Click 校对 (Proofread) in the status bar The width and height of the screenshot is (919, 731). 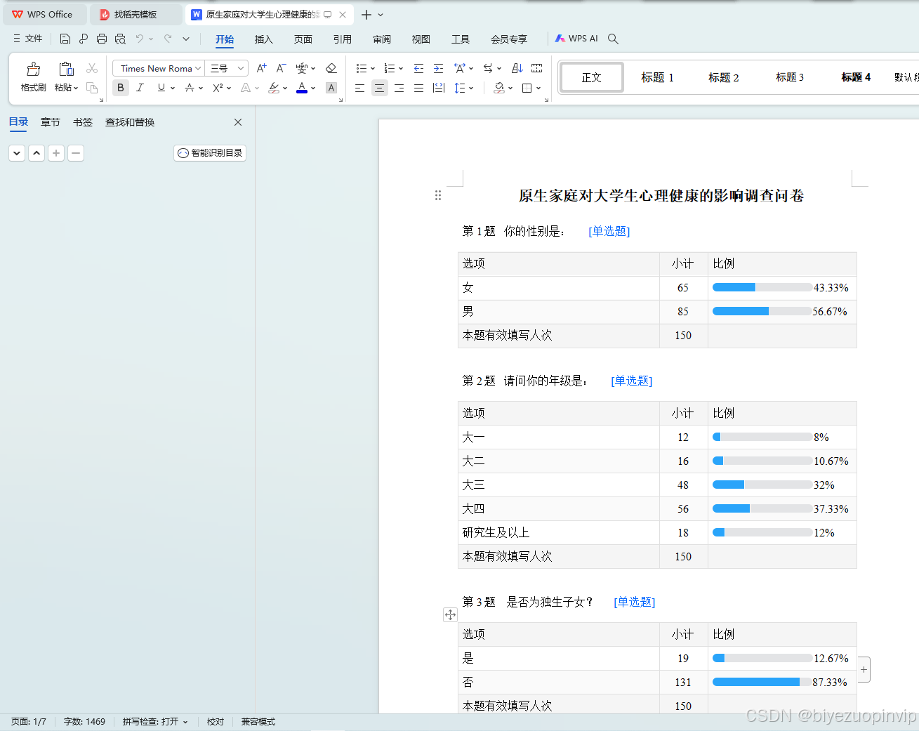click(216, 721)
